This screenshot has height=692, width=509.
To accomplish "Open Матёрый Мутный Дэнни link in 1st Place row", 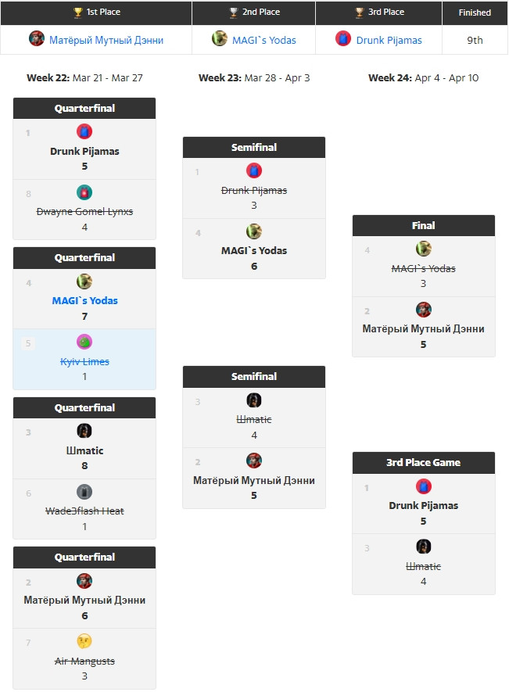I will click(106, 40).
